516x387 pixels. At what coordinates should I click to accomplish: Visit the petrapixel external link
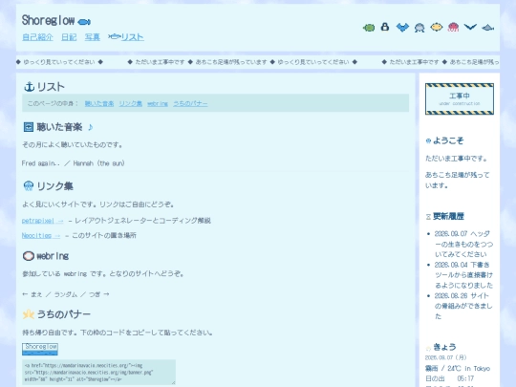pos(42,221)
